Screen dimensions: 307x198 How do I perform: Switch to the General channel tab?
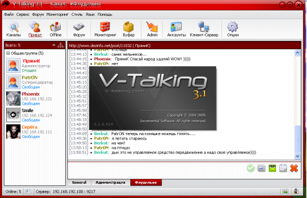(79, 182)
